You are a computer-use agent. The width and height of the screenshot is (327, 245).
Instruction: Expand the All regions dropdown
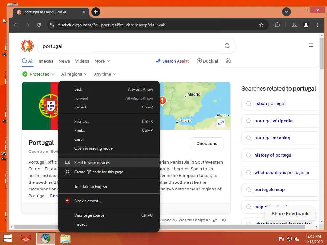pyautogui.click(x=74, y=74)
